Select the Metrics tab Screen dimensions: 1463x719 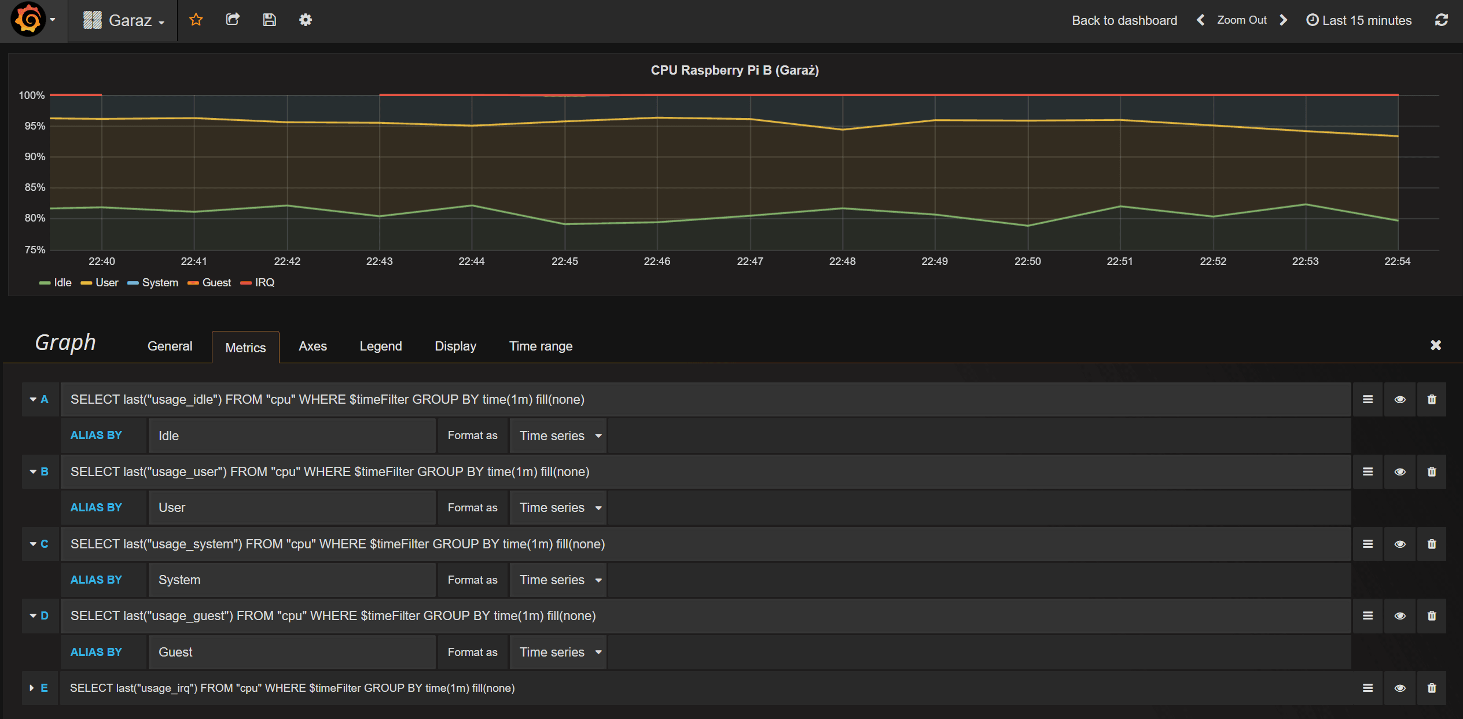(x=245, y=347)
